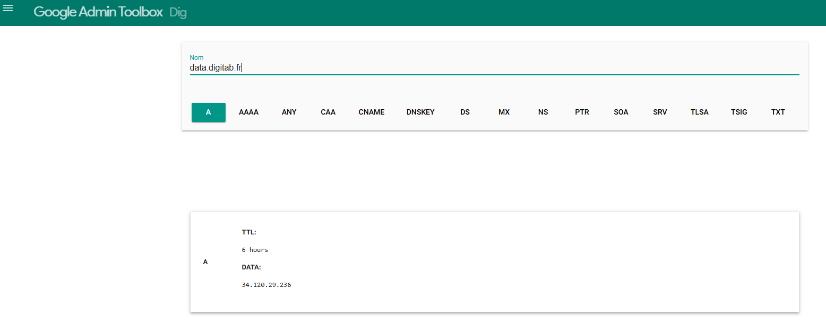Select the SOA record type
The width and height of the screenshot is (826, 323).
[621, 112]
